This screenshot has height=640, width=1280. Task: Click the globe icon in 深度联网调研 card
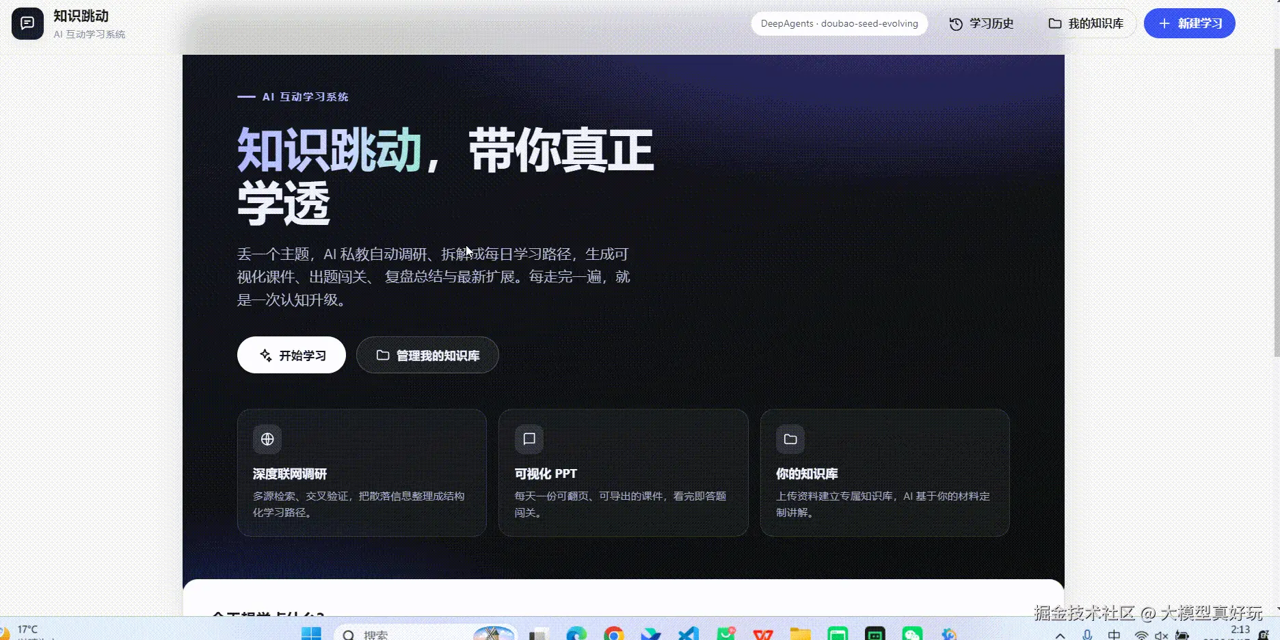coord(267,439)
